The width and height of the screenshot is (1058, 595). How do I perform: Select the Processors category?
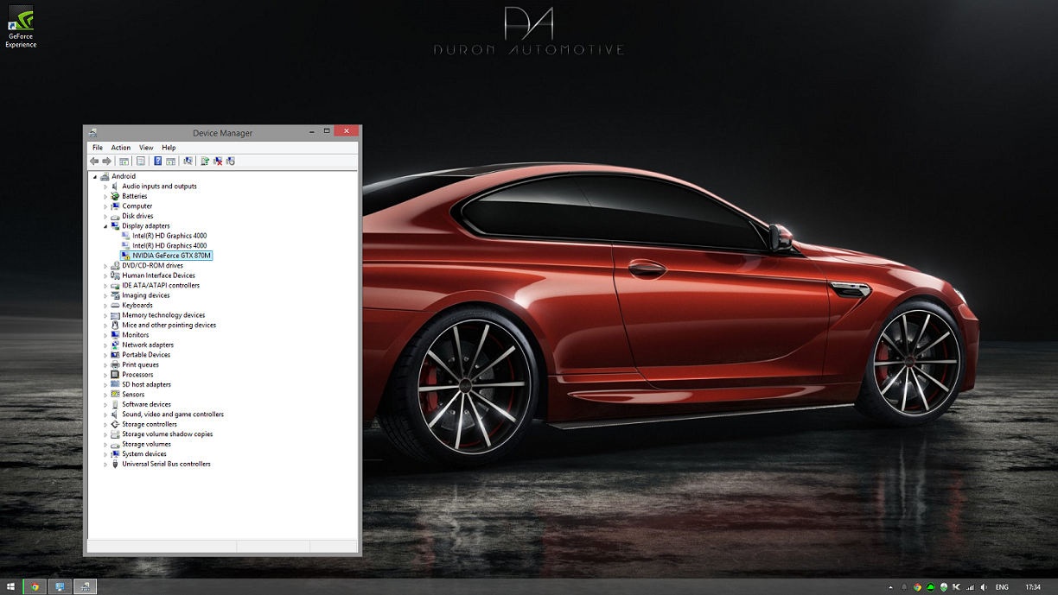tap(137, 375)
